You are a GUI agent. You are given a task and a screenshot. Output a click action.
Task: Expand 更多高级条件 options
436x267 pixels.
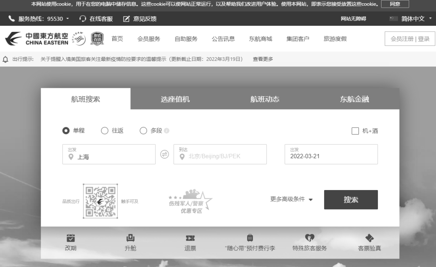[x=291, y=199]
